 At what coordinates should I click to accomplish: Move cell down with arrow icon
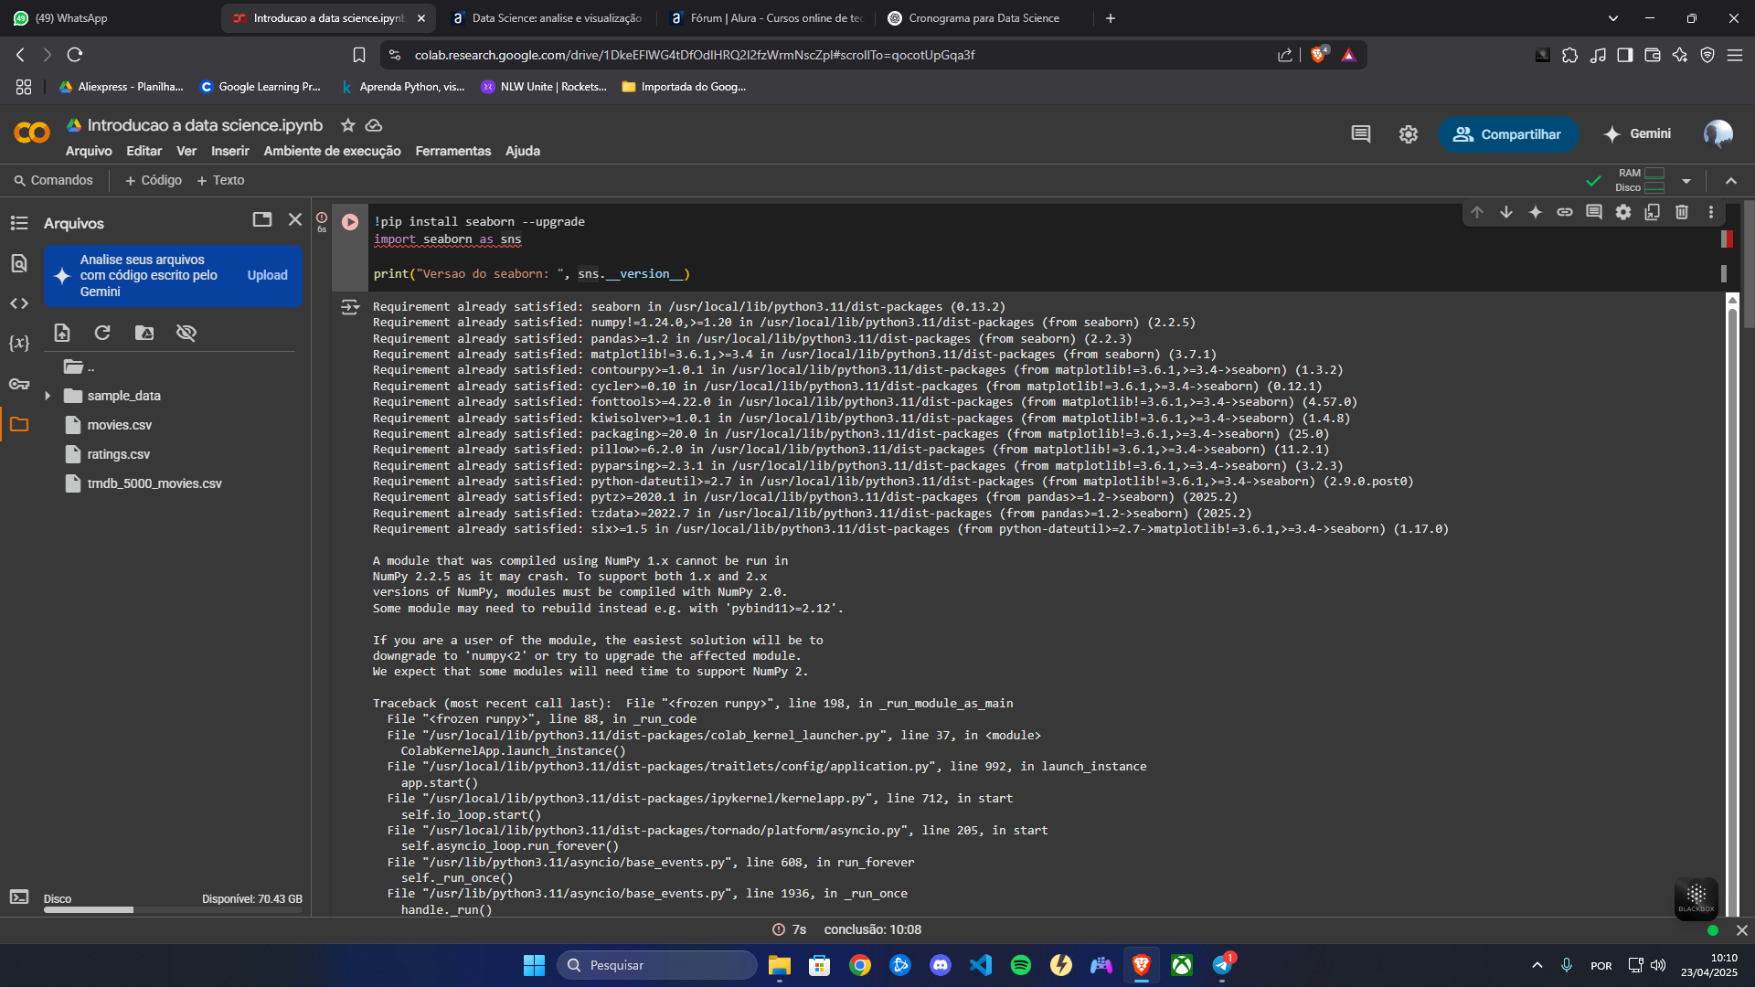coord(1506,212)
